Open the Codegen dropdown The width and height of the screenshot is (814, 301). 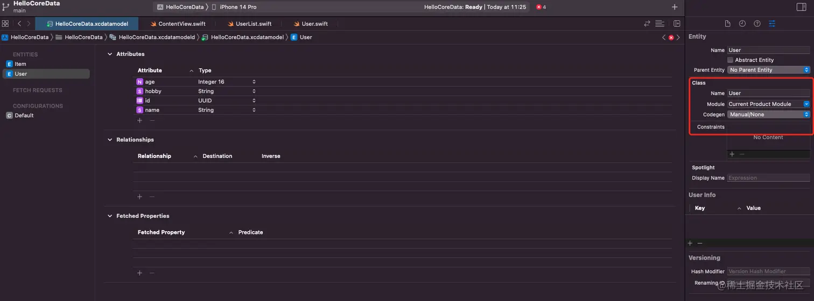click(768, 114)
